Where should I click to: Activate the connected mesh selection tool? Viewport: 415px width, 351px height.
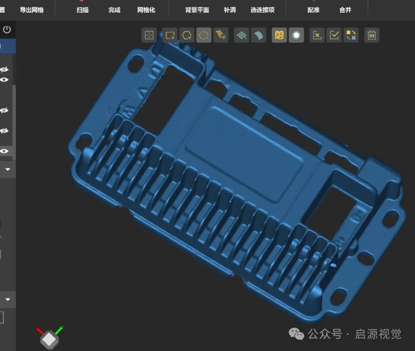click(x=221, y=35)
